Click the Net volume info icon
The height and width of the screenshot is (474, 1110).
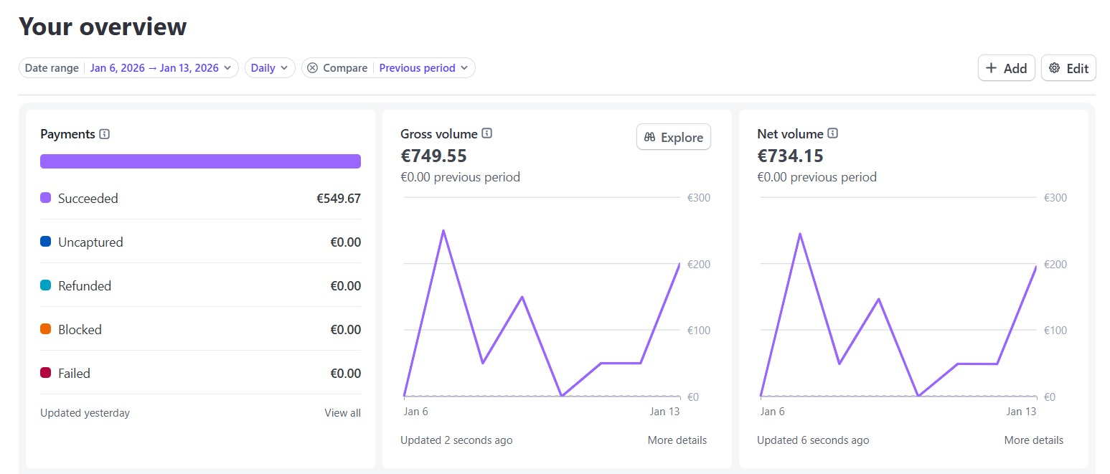pos(832,133)
